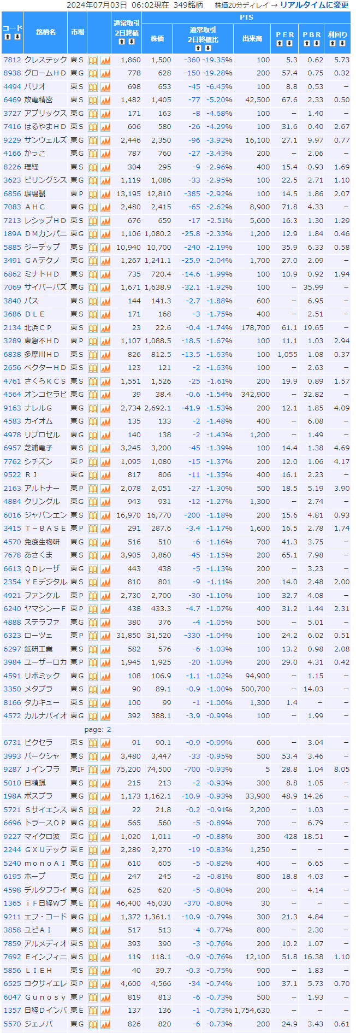Sort PTS 2日終値比 column ascending
The width and height of the screenshot is (356, 1033).
tap(198, 48)
